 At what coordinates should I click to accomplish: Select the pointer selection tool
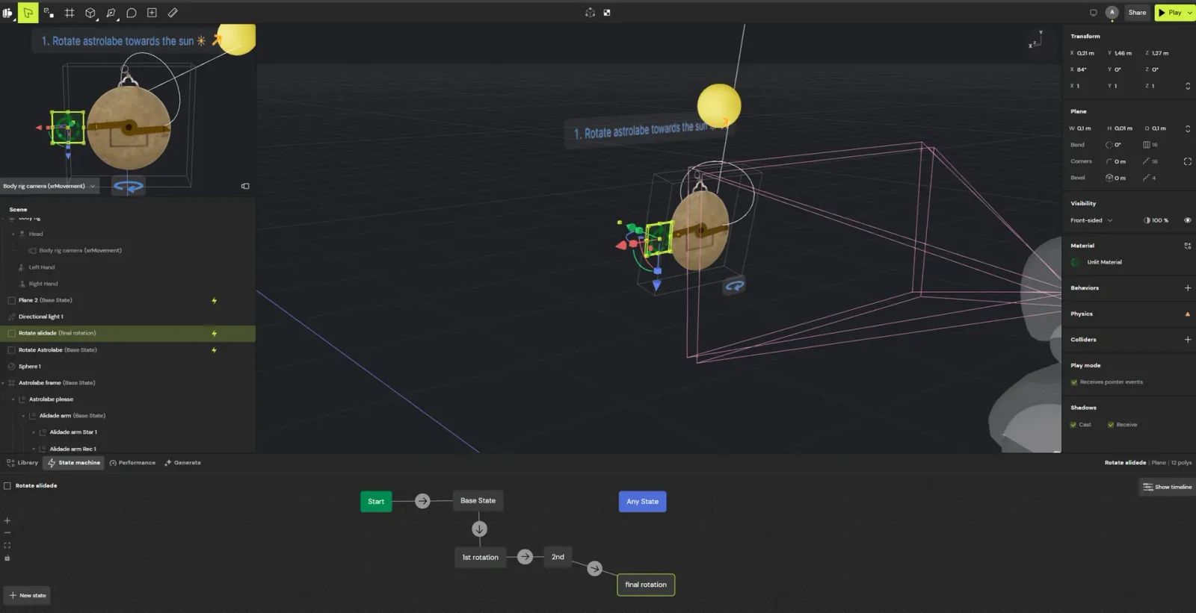pyautogui.click(x=28, y=13)
